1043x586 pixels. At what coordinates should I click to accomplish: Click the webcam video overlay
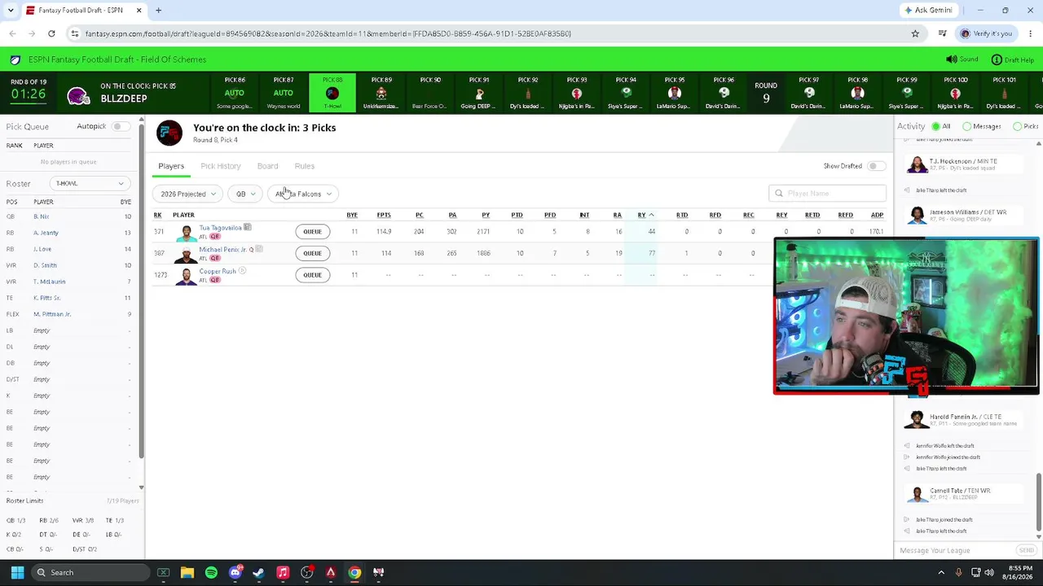[x=906, y=317]
